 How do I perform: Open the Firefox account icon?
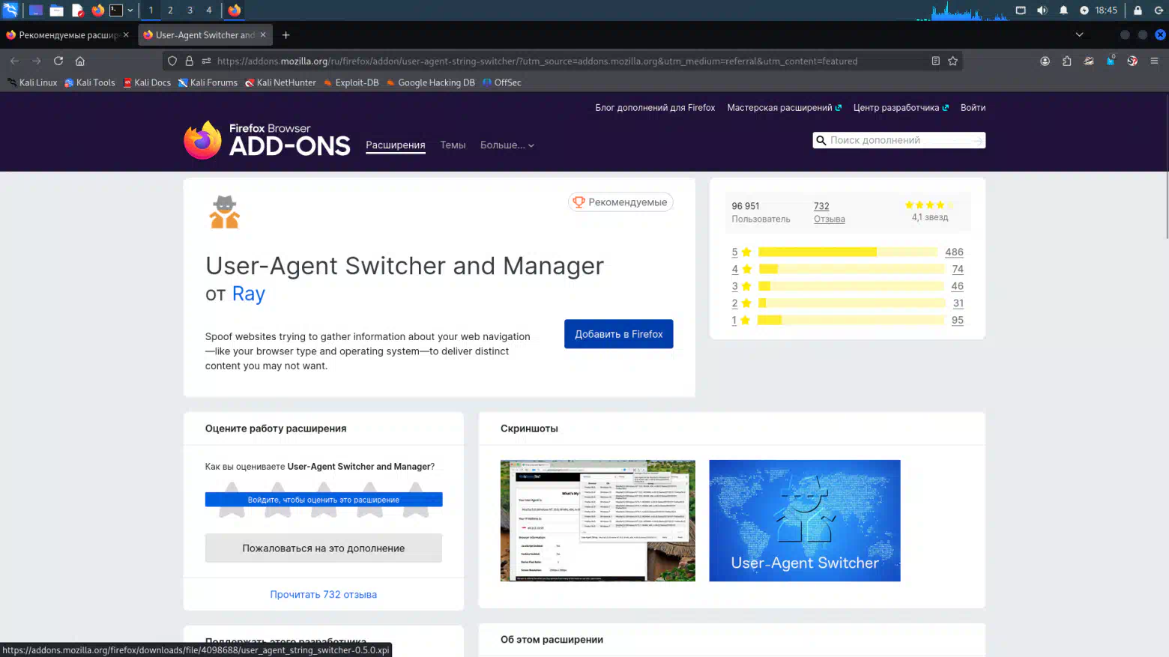coord(1045,61)
